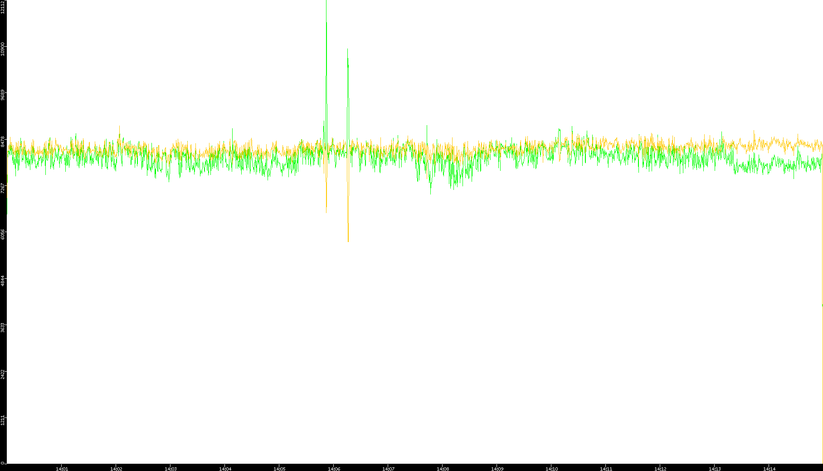Viewport: 823px width, 471px height.
Task: Click the 9689 vertical axis label
Action: [x=3, y=95]
